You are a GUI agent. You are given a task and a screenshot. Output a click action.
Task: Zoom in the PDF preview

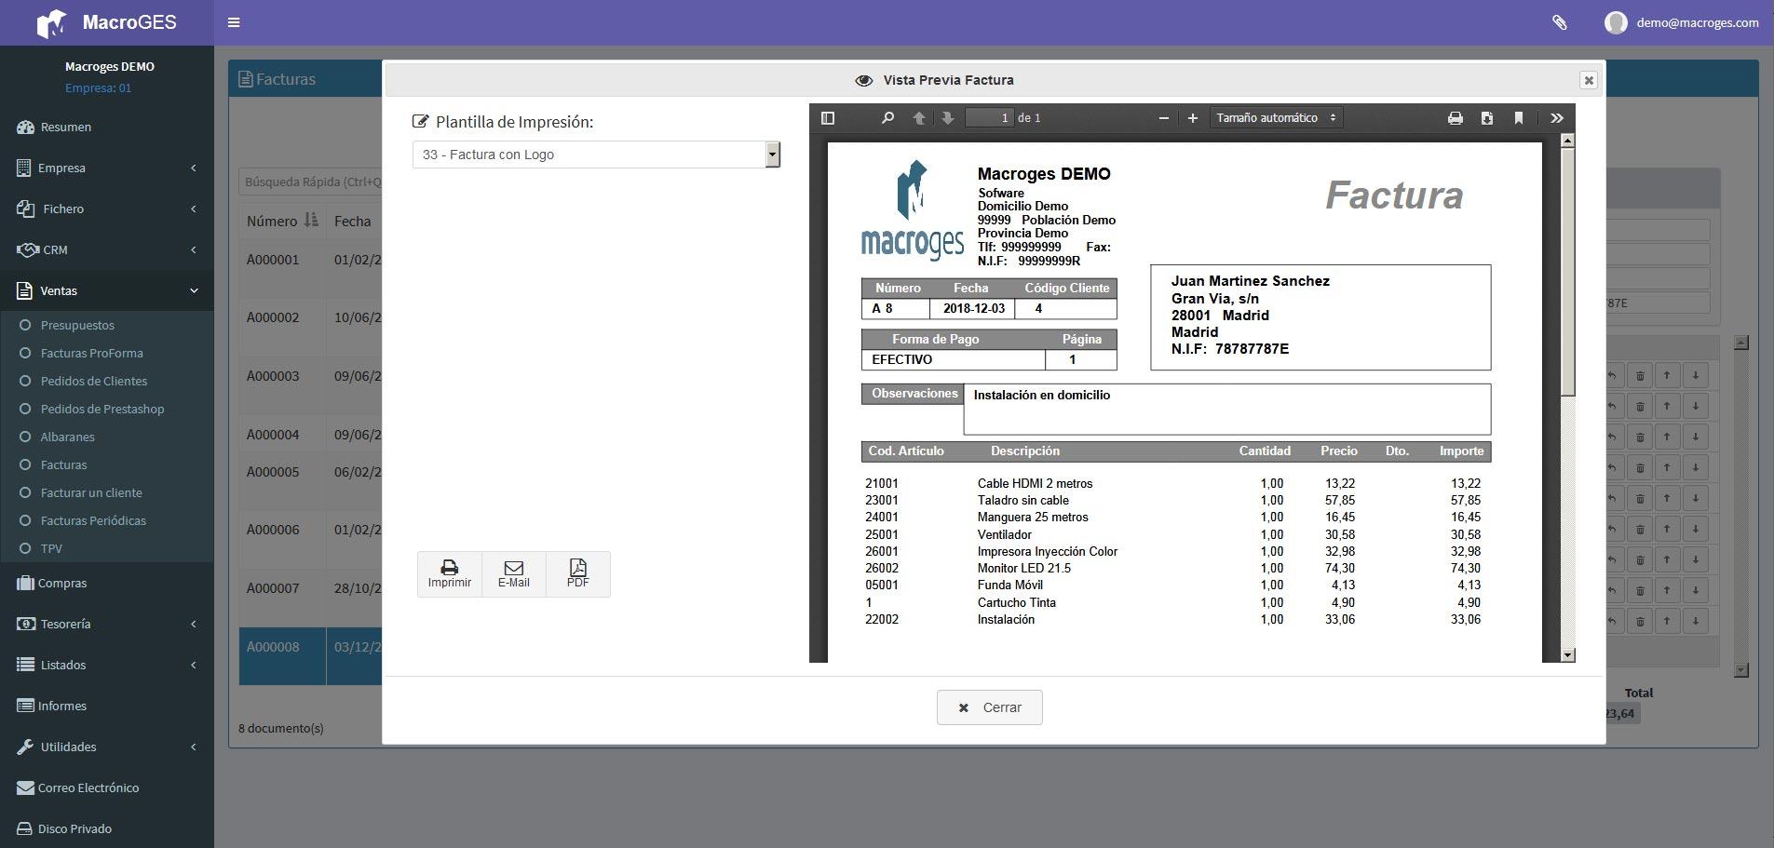(1192, 118)
